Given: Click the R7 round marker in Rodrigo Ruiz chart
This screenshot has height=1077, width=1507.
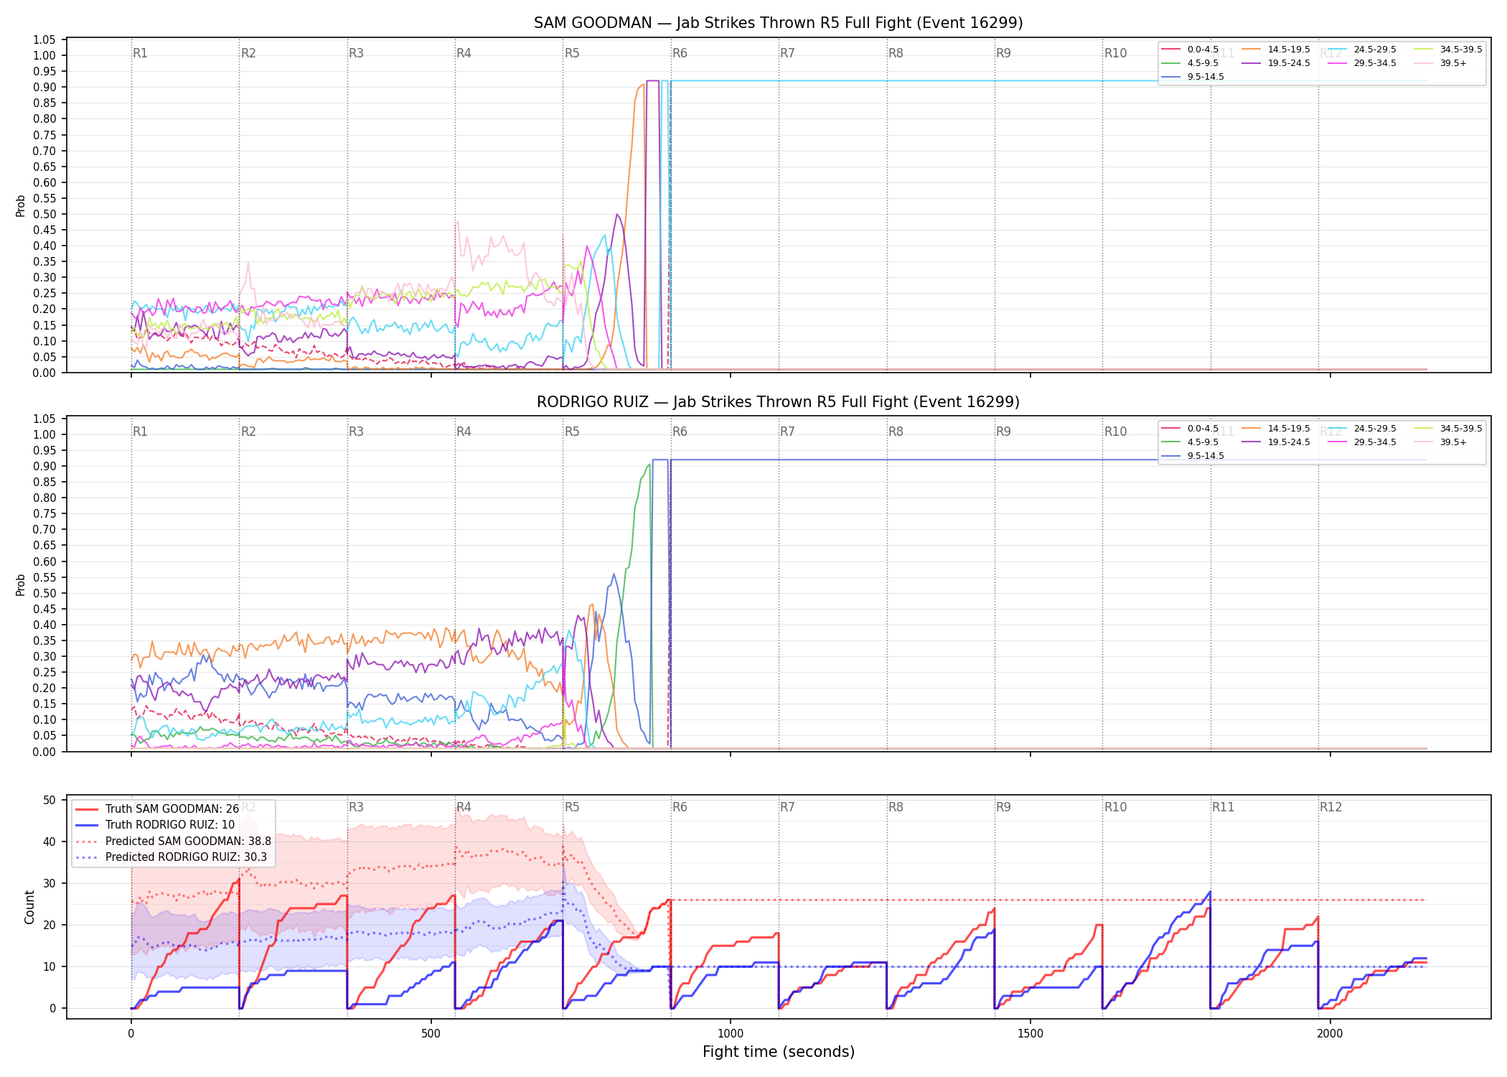Looking at the screenshot, I should pos(788,432).
